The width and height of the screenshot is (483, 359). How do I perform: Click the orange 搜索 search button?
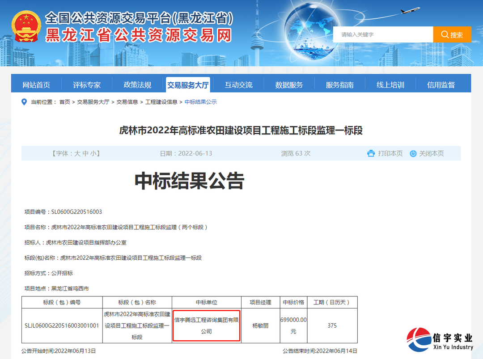[452, 34]
